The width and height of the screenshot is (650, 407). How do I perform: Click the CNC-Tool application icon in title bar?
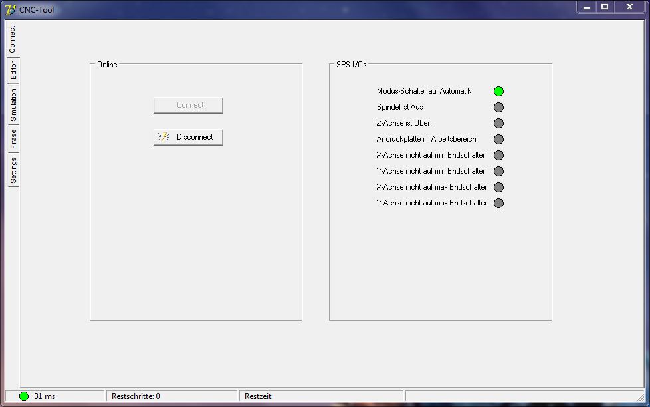click(x=10, y=9)
